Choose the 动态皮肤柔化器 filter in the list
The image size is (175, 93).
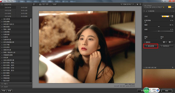[x=15, y=60]
